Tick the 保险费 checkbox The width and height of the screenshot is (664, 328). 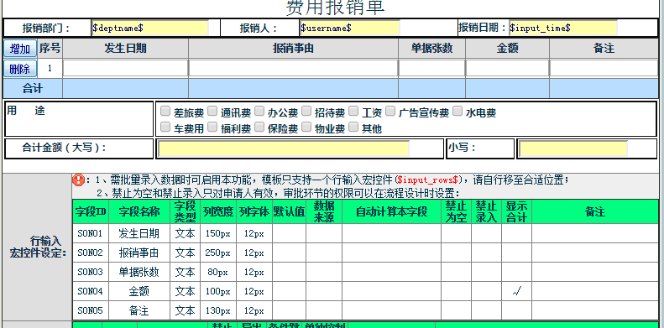(x=259, y=127)
